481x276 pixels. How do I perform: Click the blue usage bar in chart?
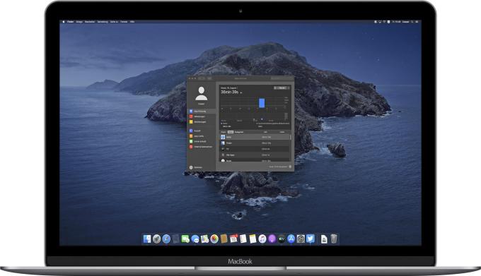[x=262, y=103]
